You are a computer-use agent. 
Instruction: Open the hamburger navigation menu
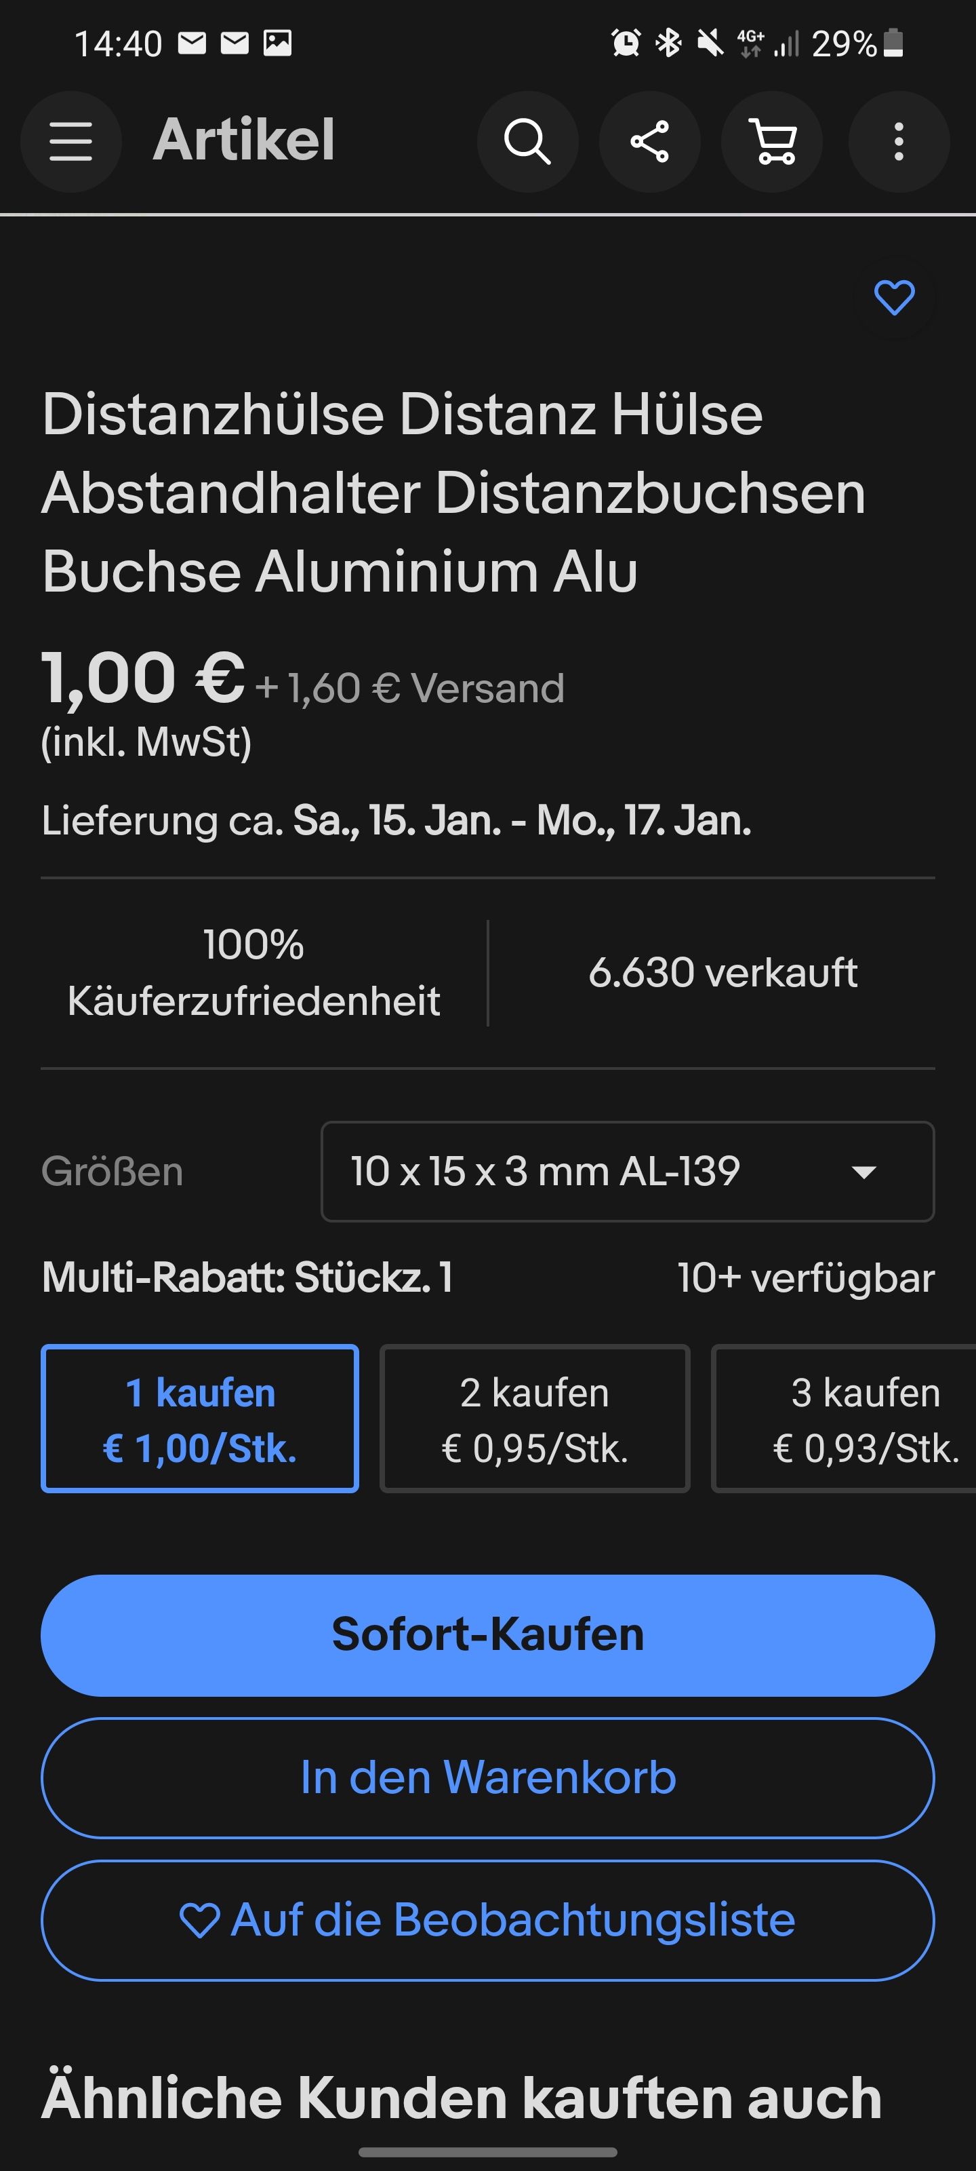tap(70, 140)
